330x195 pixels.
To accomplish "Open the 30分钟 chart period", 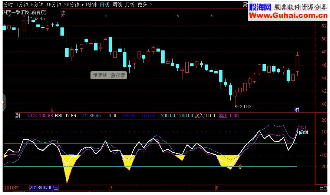I will 72,4.
